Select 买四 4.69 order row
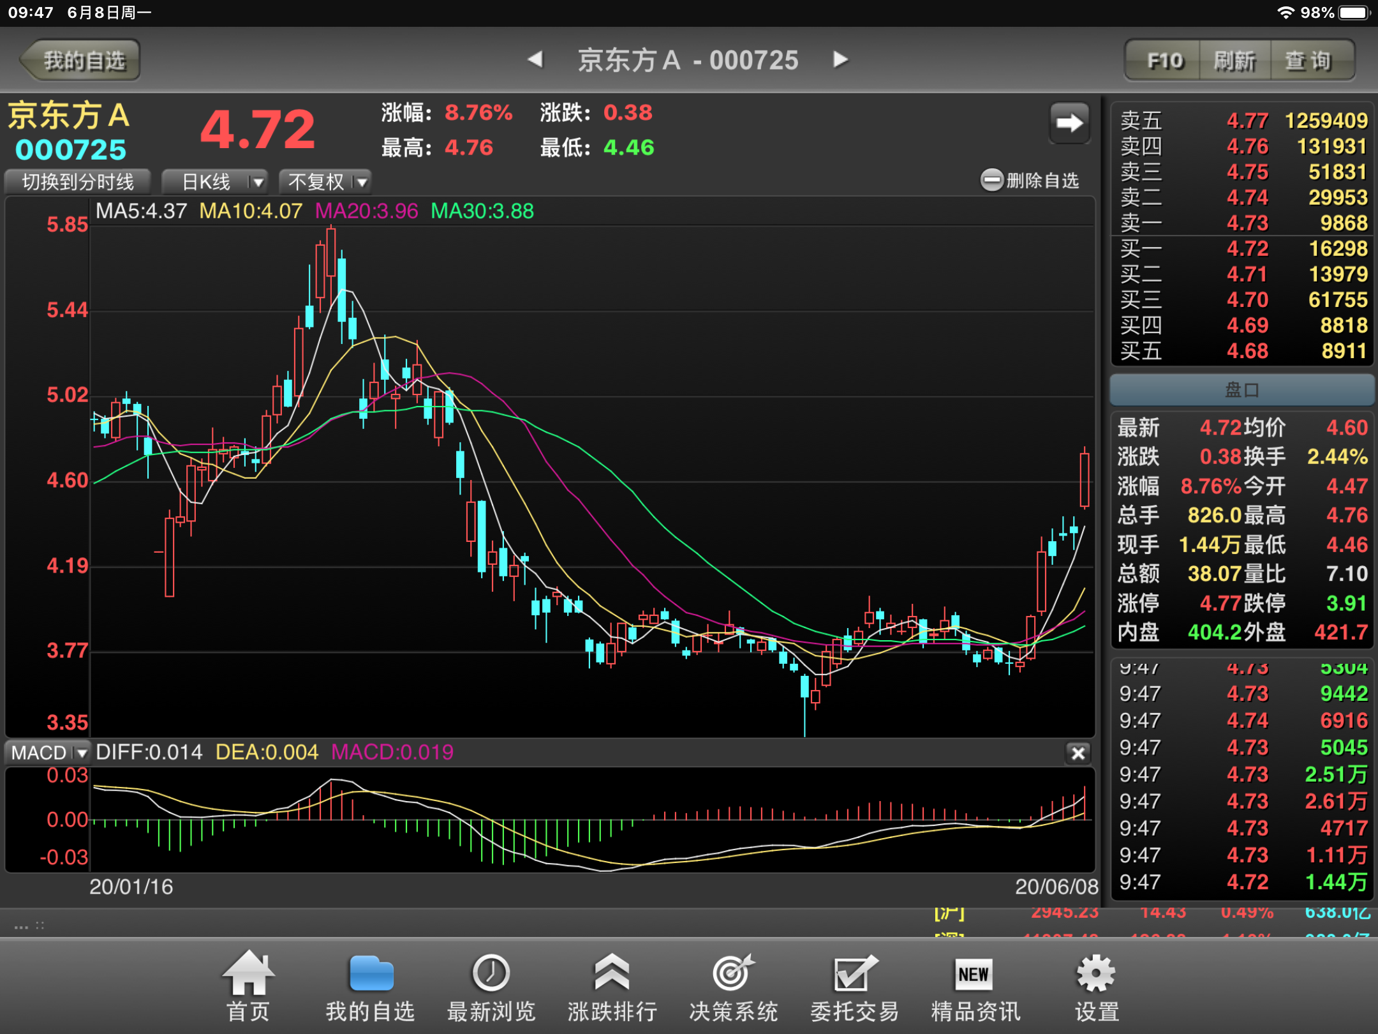This screenshot has width=1378, height=1034. (1243, 325)
